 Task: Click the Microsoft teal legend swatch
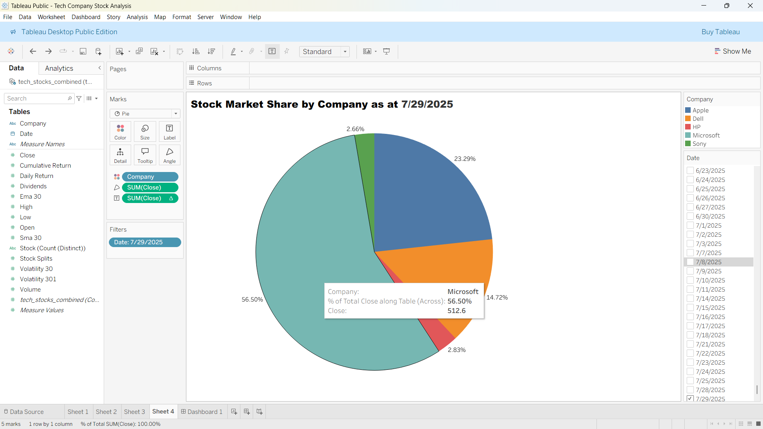pos(688,135)
